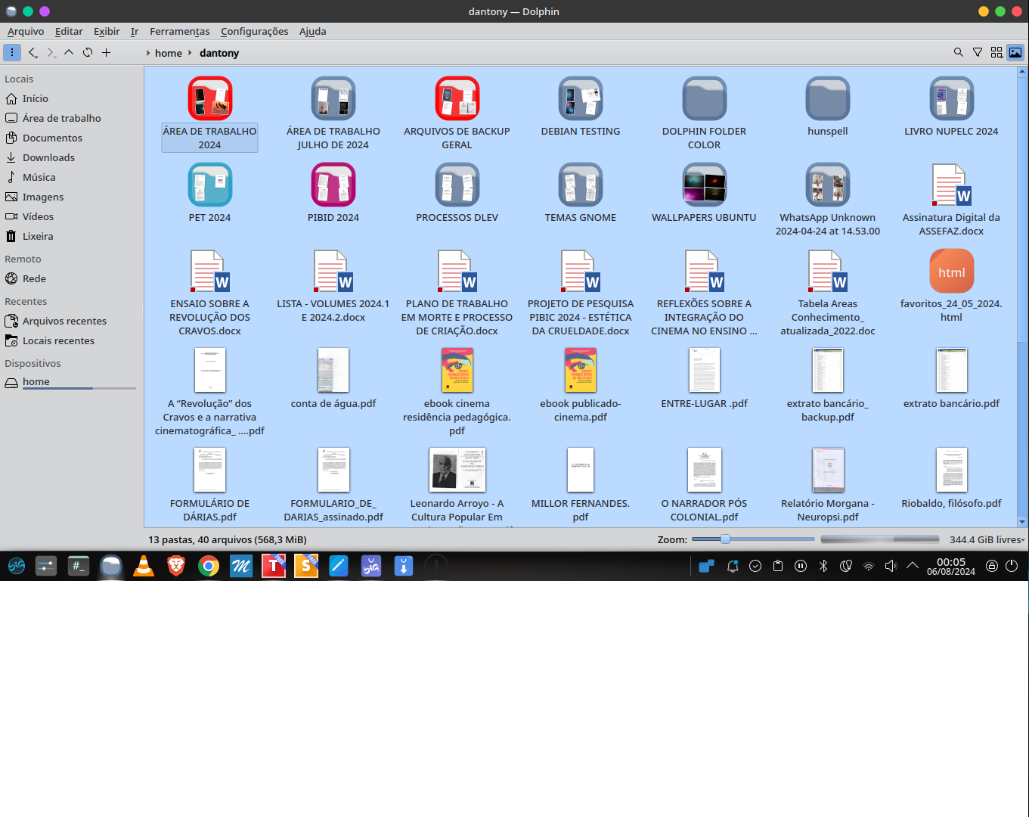Viewport: 1029px width, 817px height.
Task: Go up to the parent folder
Action: [x=69, y=52]
